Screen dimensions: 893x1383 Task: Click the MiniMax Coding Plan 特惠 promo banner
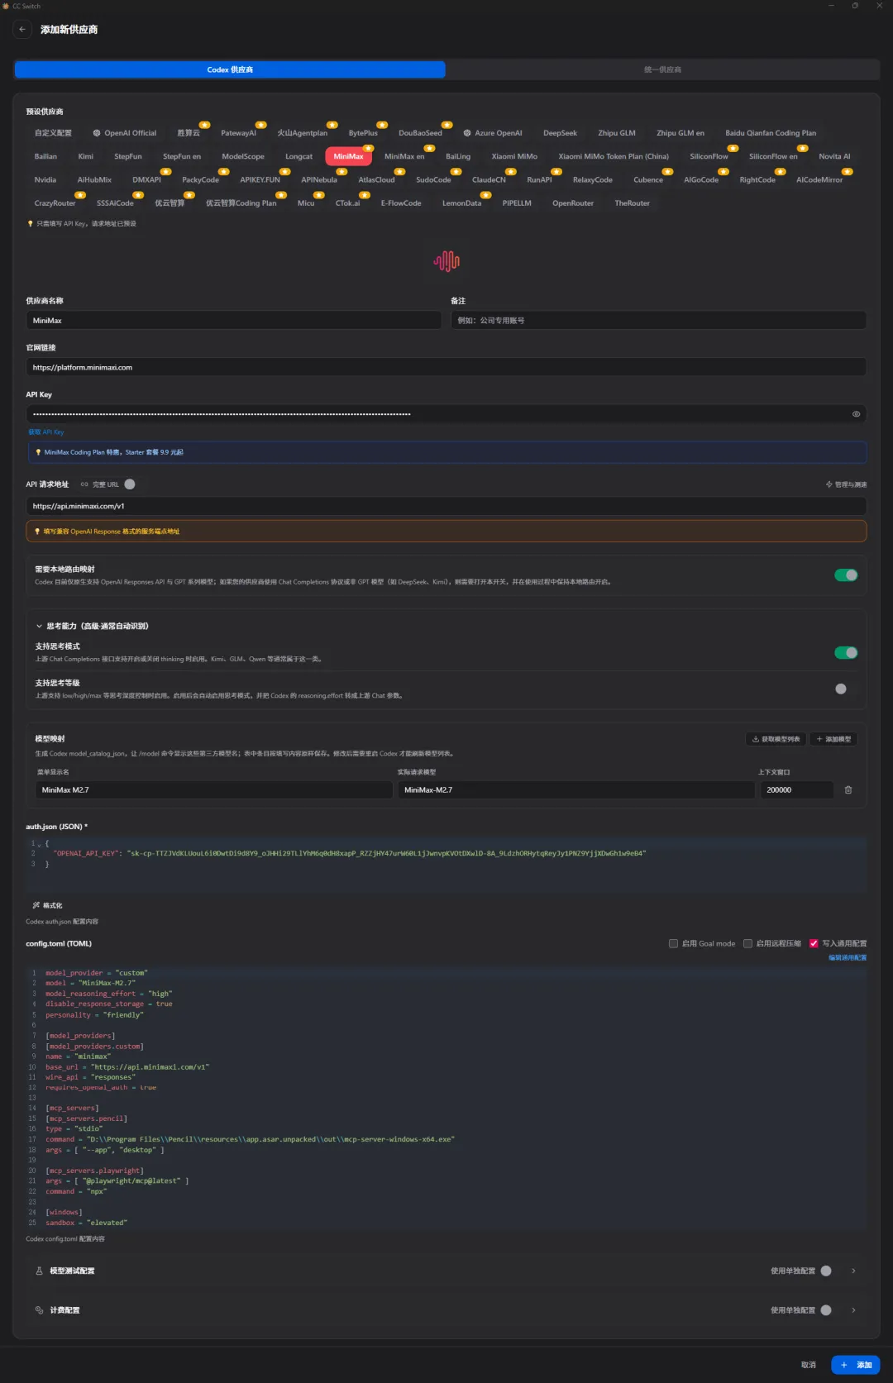446,452
